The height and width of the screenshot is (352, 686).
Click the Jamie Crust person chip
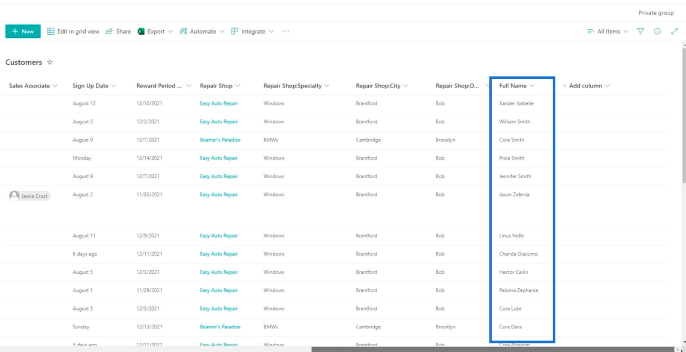[x=29, y=196]
